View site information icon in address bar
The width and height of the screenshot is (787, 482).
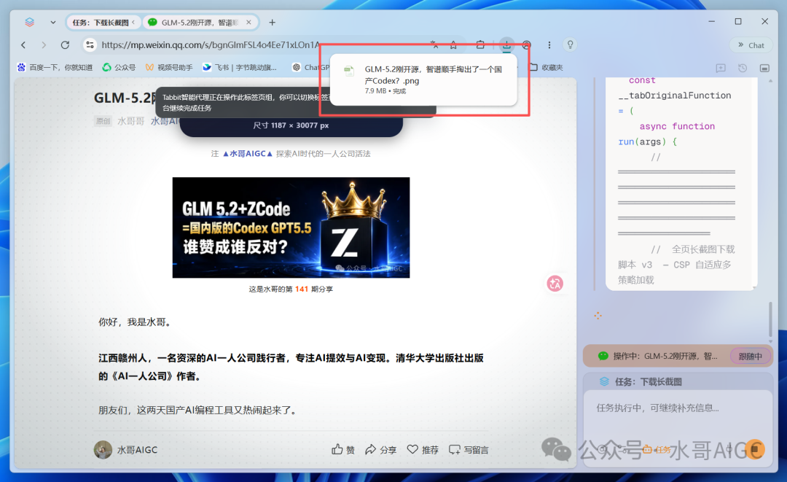pos(90,45)
